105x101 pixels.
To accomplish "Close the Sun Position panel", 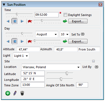I will [100, 4].
